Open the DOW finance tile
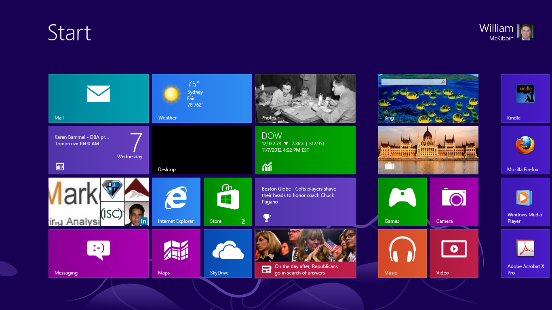This screenshot has height=310, width=552. pyautogui.click(x=305, y=150)
